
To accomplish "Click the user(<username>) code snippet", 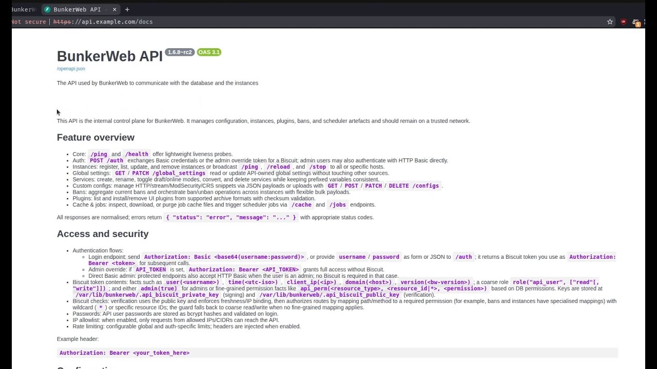I will point(192,282).
